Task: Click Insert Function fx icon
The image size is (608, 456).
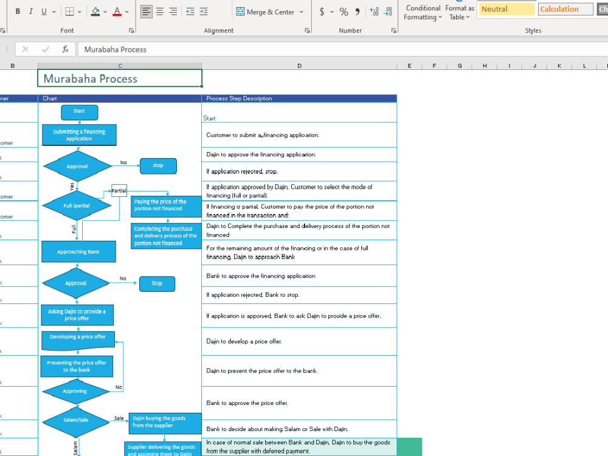Action: click(x=66, y=49)
